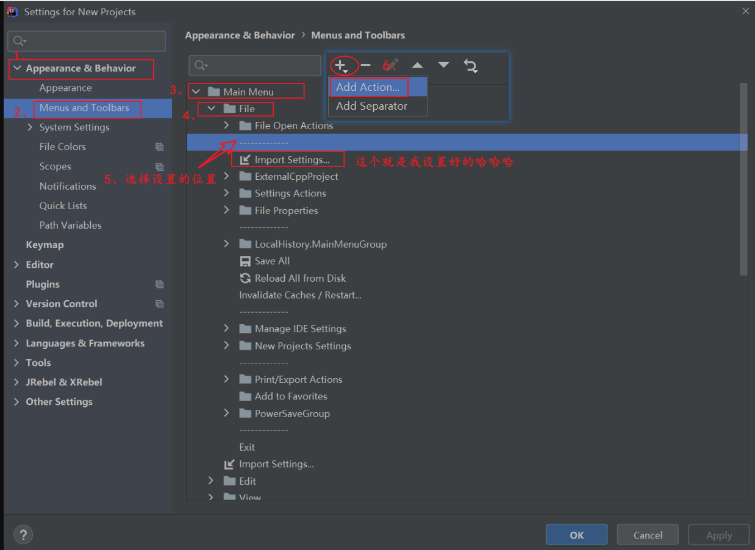Collapse the File node arrow
Viewport: 755px width, 550px height.
(x=212, y=109)
